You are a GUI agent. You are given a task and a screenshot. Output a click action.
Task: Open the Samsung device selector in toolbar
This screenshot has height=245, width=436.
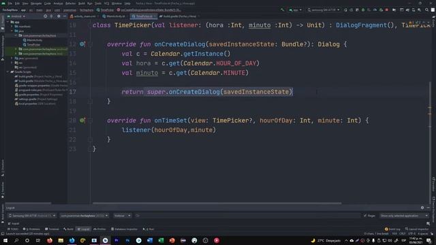(x=324, y=10)
